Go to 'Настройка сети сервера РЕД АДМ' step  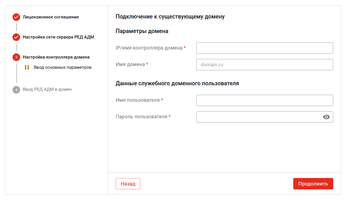58,37
